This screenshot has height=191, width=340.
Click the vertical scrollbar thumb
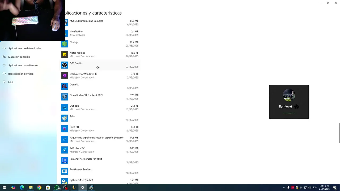pos(339,133)
